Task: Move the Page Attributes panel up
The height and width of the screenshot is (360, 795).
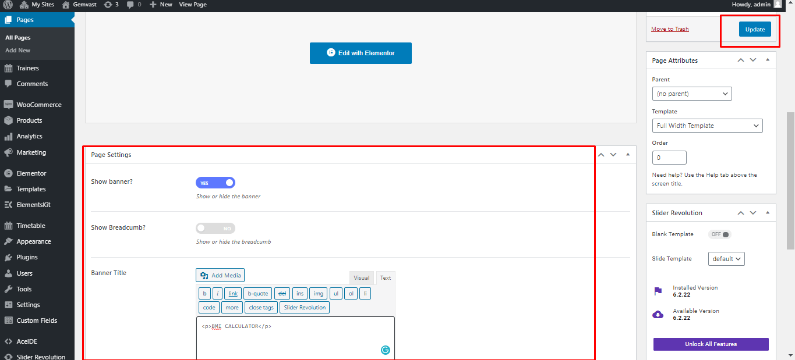Action: pyautogui.click(x=741, y=60)
